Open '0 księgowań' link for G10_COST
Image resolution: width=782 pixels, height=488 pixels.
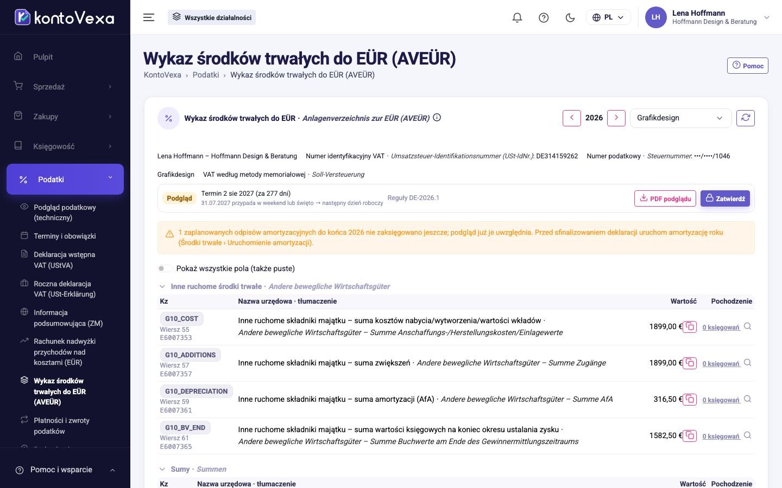721,327
